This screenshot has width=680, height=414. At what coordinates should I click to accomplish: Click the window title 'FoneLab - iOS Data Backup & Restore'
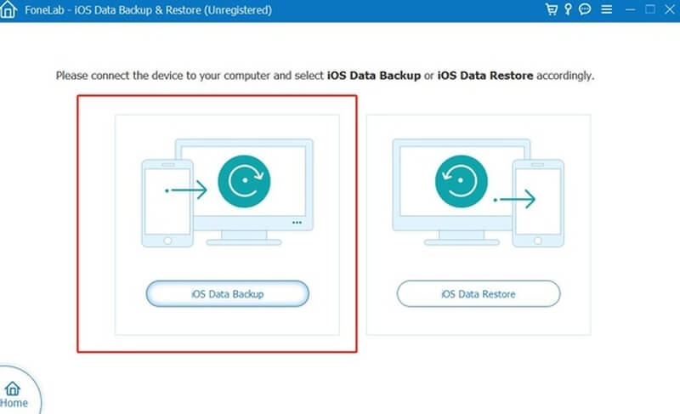[148, 9]
